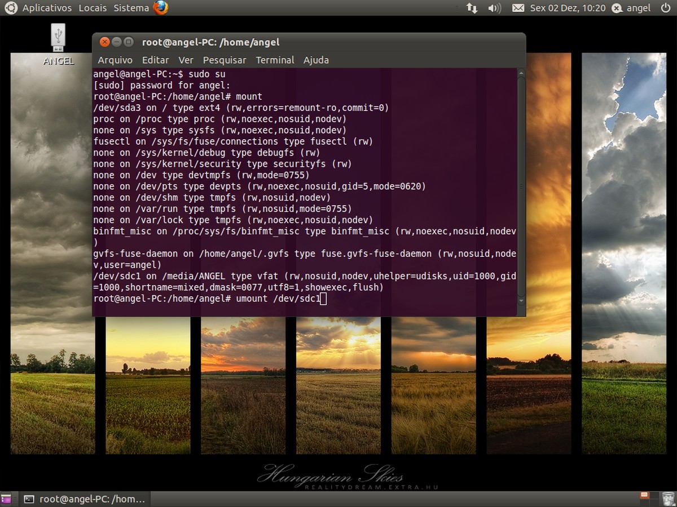This screenshot has height=507, width=677.
Task: Click the terminal taskbar window button
Action: 85,499
